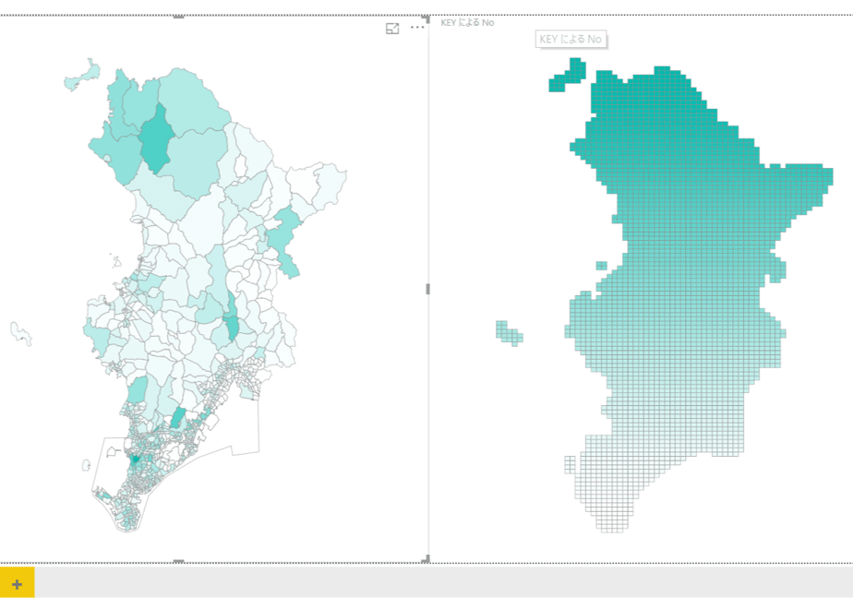
Task: Select the dark teal region near southern tip
Action: pos(136,459)
